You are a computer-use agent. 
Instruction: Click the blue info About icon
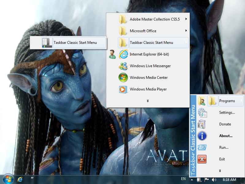[x=202, y=136]
